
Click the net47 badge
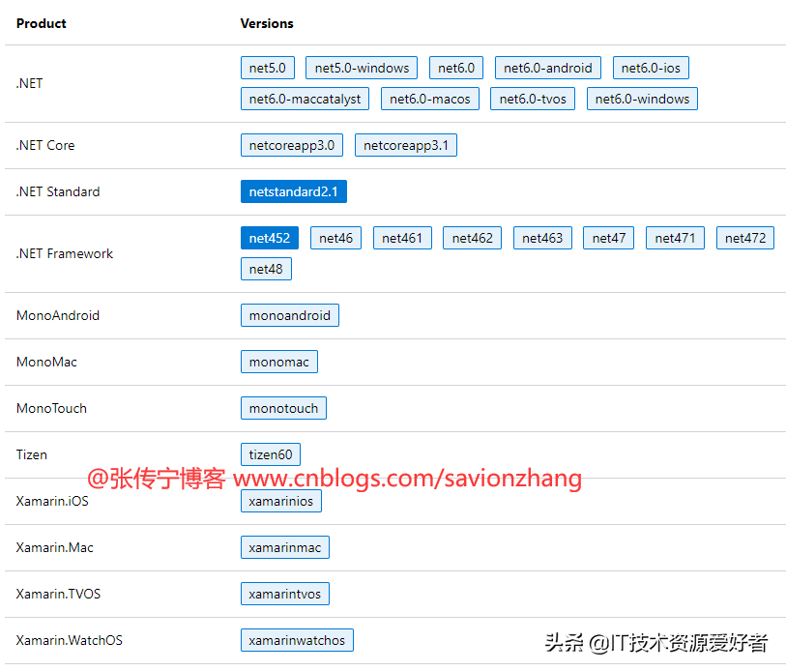[608, 238]
